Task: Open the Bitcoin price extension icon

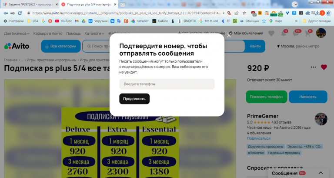Action: [x=274, y=13]
